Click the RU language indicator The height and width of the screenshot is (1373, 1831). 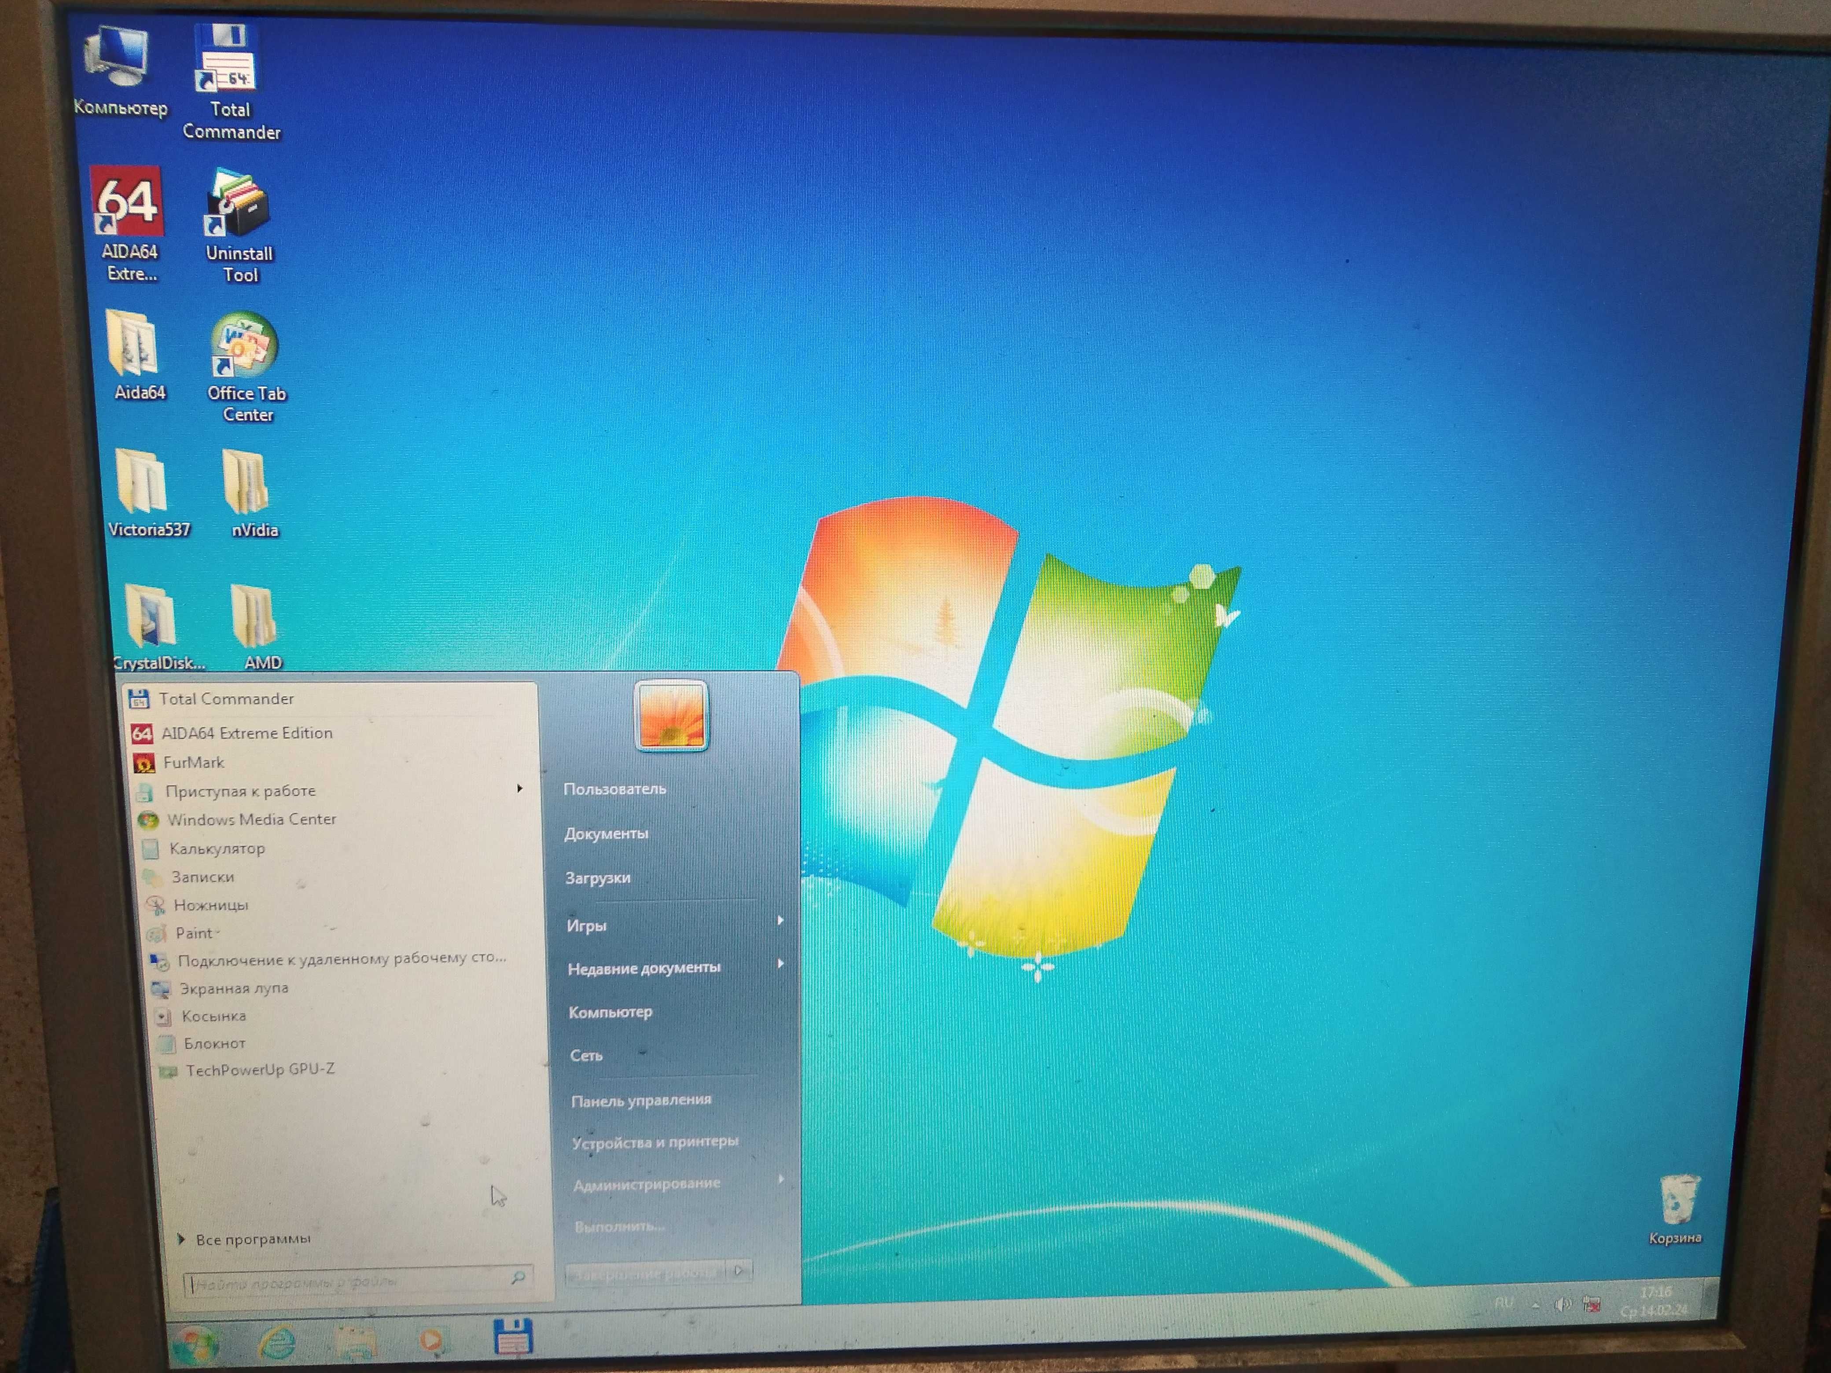pos(1504,1303)
